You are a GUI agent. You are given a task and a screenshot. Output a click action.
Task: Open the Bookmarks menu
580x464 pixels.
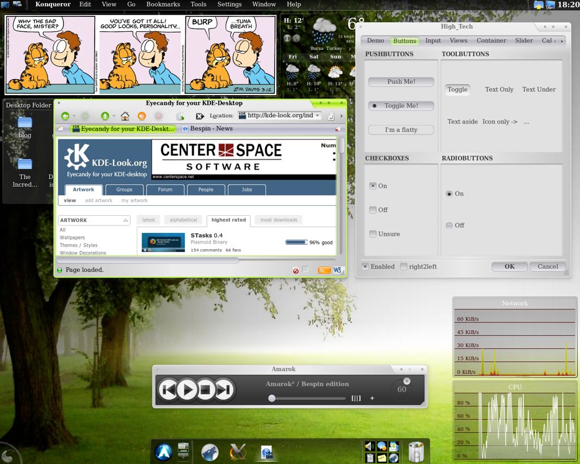(163, 5)
